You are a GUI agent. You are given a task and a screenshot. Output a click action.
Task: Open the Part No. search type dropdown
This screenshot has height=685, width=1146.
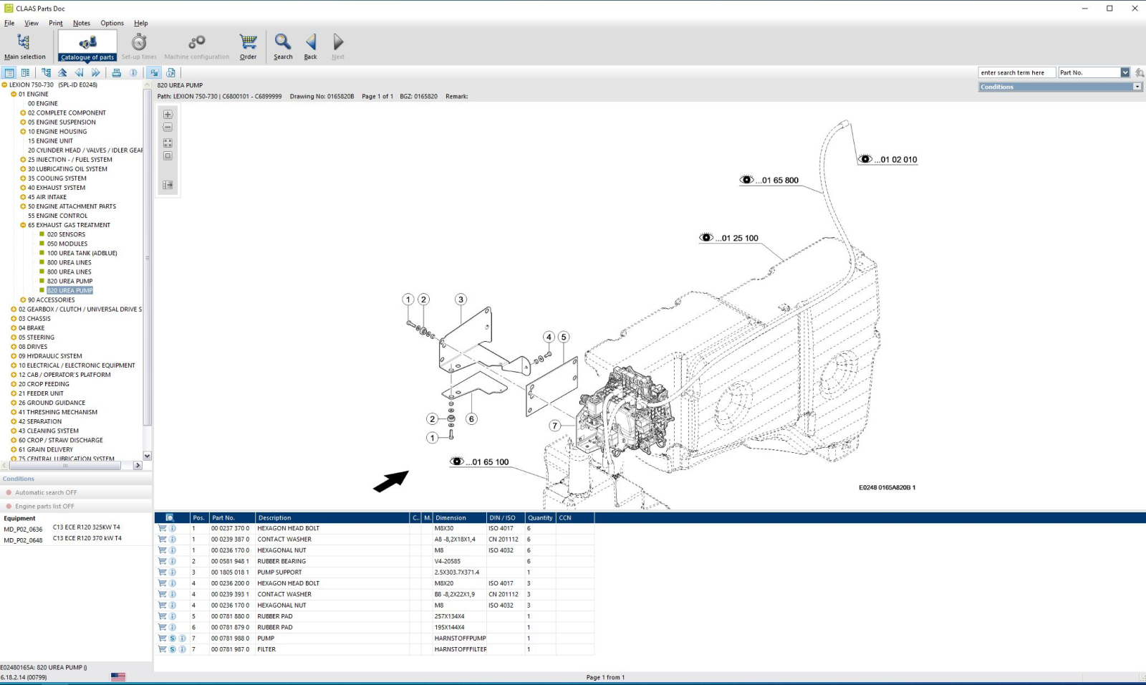[1125, 72]
